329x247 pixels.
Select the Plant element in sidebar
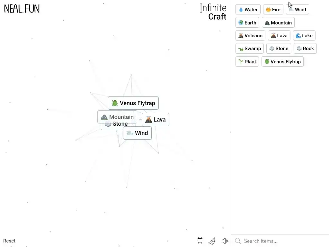pyautogui.click(x=247, y=61)
